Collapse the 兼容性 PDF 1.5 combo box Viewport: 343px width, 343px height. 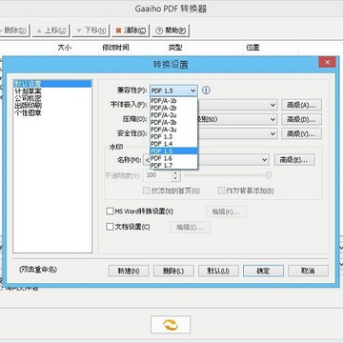point(173,91)
